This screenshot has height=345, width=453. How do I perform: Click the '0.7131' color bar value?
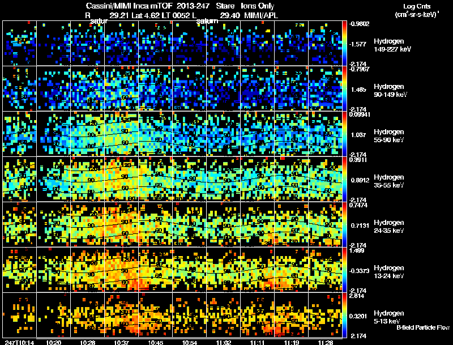[x=360, y=225]
